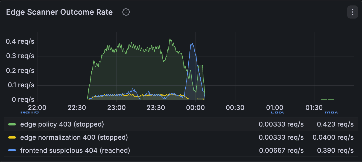Open green color swatch for edge policy 403
The height and width of the screenshot is (162, 362).
click(12, 124)
